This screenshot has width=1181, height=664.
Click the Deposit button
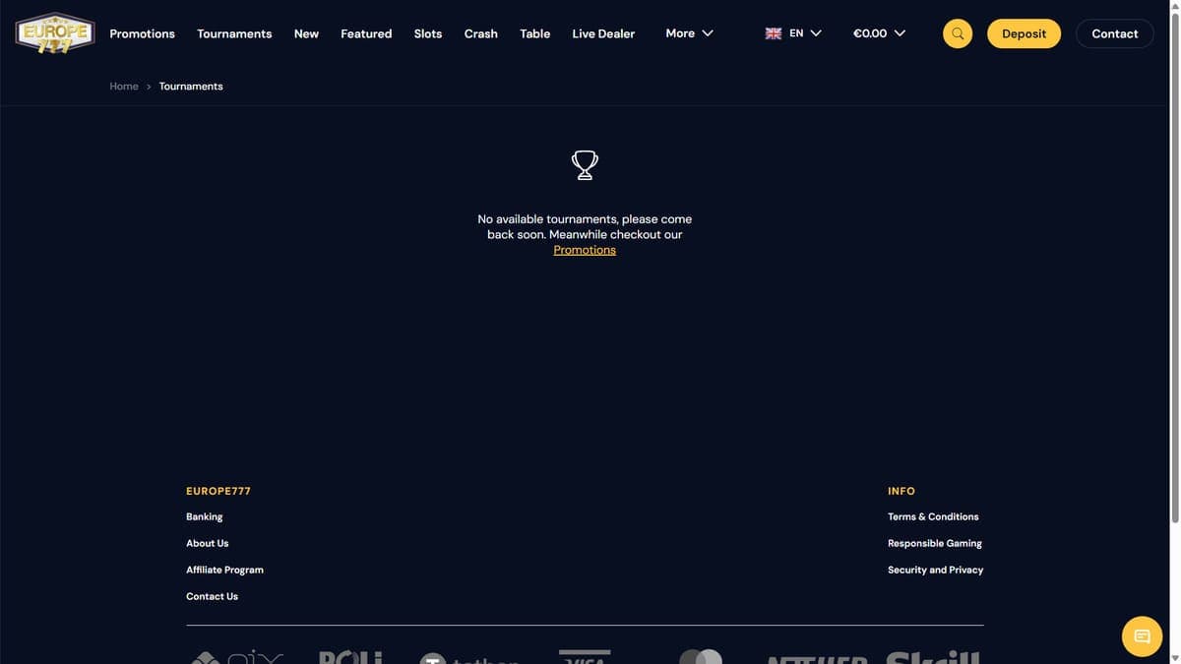(x=1024, y=33)
